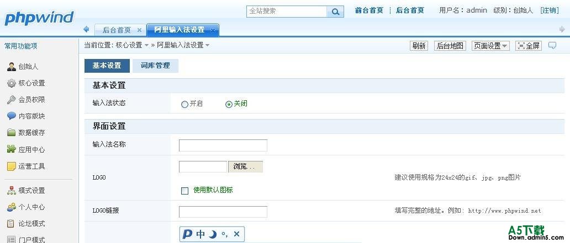
Task: Click the LOGO file path field
Action: [203, 167]
